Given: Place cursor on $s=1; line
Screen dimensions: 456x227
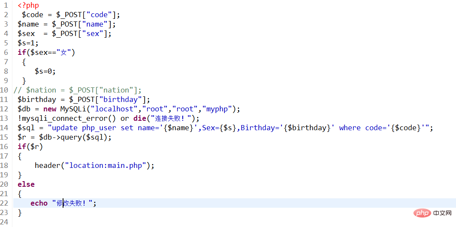Looking at the screenshot, I should pos(28,43).
